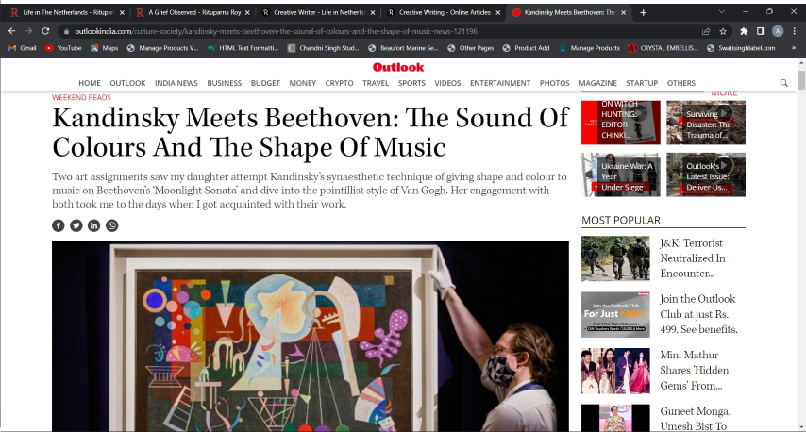Switch to Creative Writing - Online Articles tab
Viewport: 806px width, 432px height.
click(x=444, y=12)
